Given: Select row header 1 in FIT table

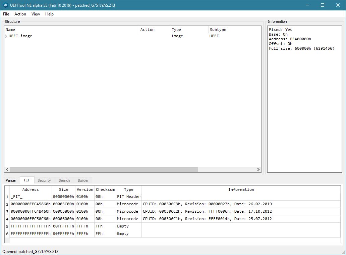Looking at the screenshot, I should (x=7, y=197).
